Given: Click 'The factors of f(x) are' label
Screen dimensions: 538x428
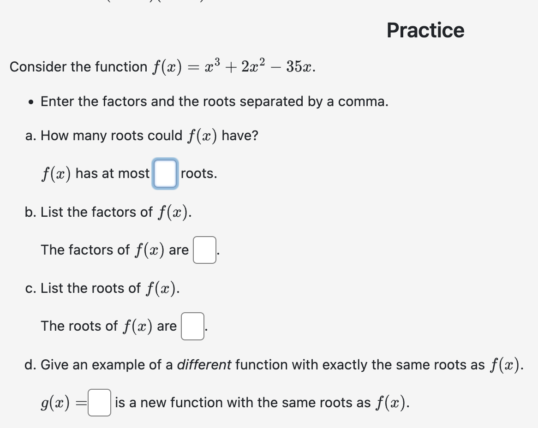Looking at the screenshot, I should 114,250.
